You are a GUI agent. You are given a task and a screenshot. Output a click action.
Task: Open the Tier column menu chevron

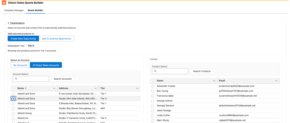pyautogui.click(x=137, y=89)
